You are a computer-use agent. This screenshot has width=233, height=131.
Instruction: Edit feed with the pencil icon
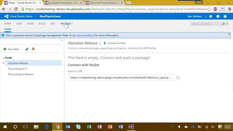(x=27, y=49)
